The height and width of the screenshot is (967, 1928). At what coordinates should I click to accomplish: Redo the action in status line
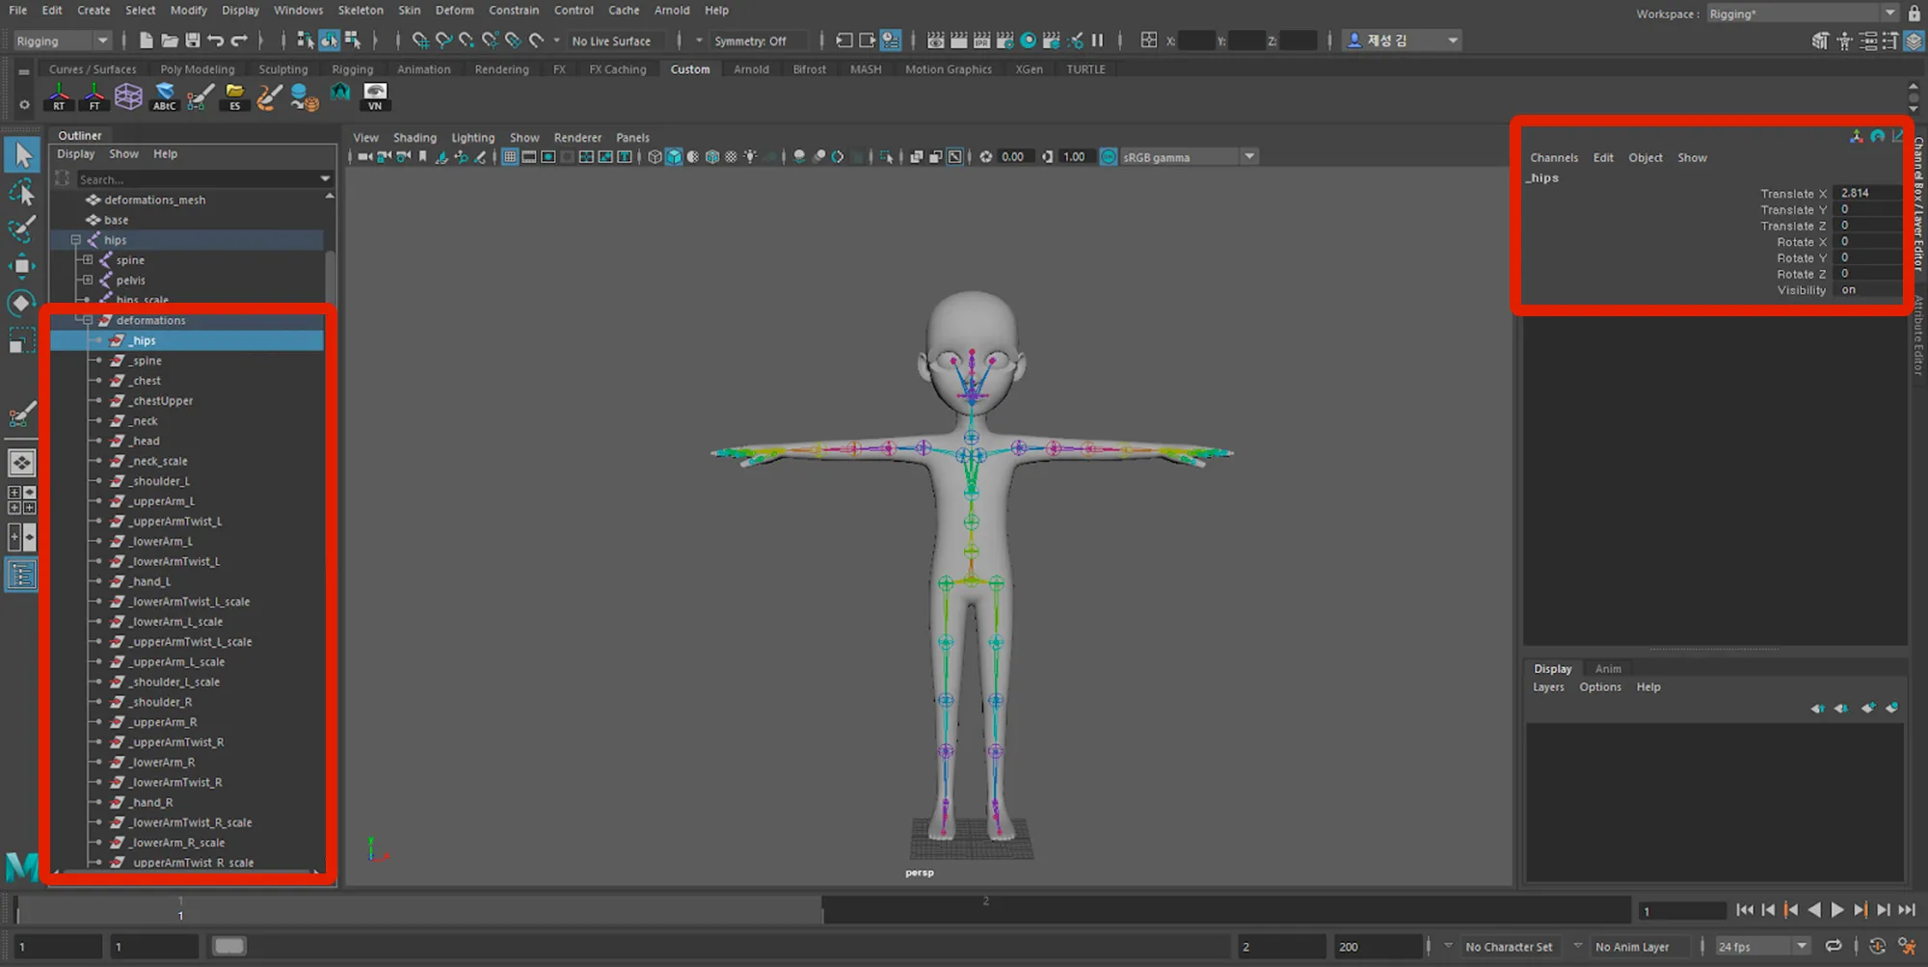click(239, 40)
